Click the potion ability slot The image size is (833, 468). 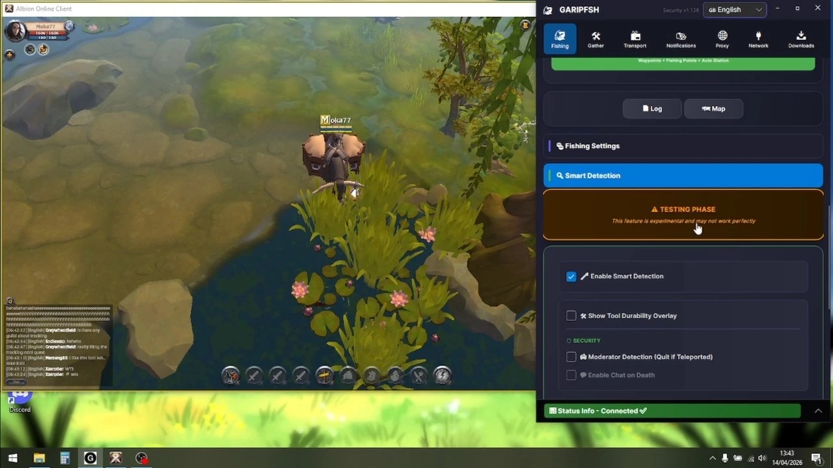[x=395, y=375]
